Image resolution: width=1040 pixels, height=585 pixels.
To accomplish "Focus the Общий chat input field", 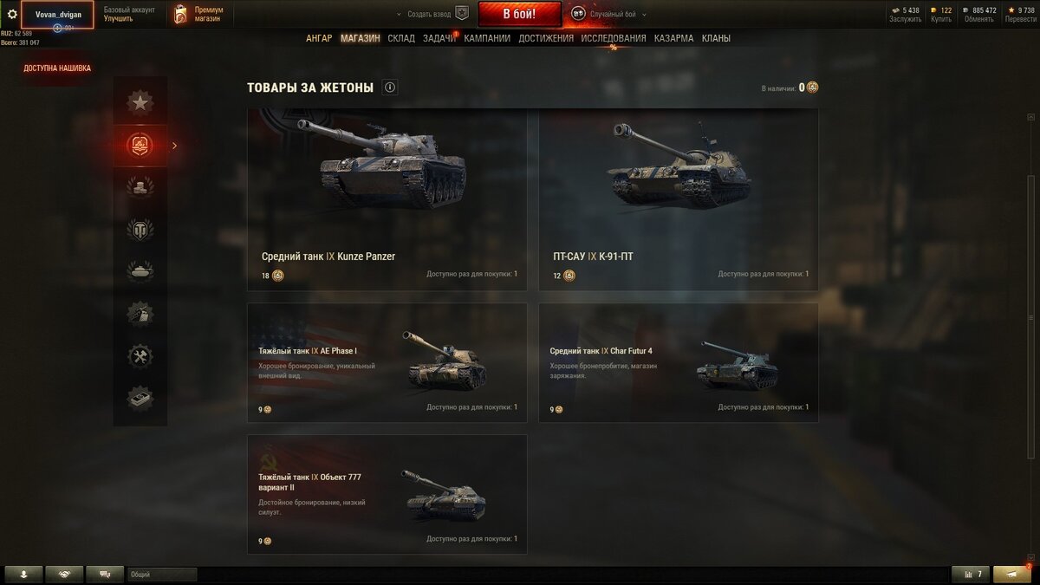I will [x=162, y=574].
